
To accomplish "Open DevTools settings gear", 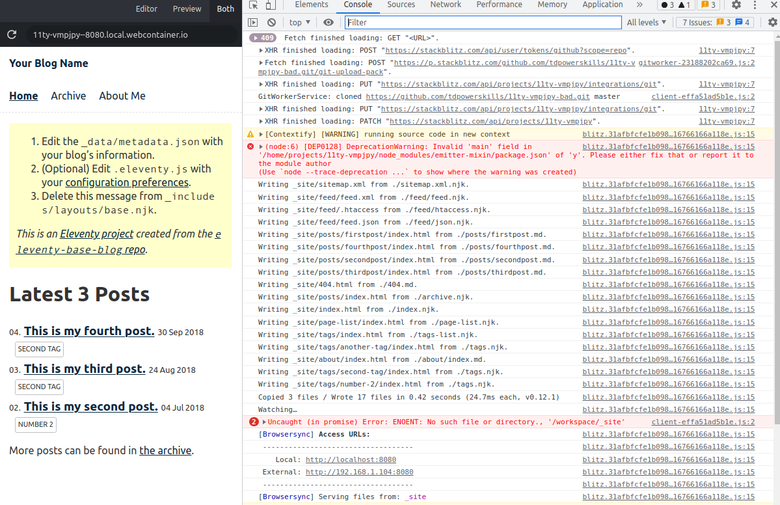I will coord(737,5).
